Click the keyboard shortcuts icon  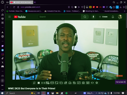(x=88, y=83)
